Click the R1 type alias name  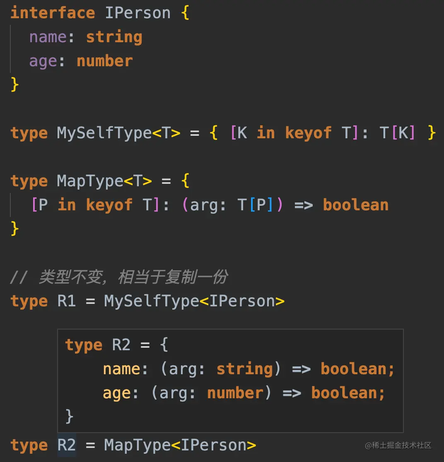pos(67,301)
